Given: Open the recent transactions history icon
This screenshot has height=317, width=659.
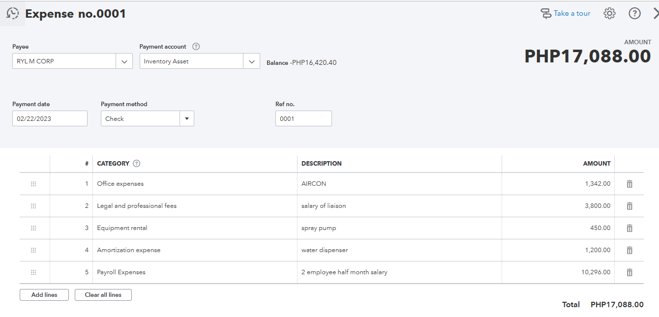Looking at the screenshot, I should click(12, 14).
